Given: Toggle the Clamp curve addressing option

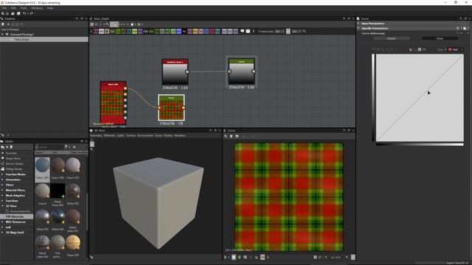Looking at the screenshot, I should click(440, 38).
